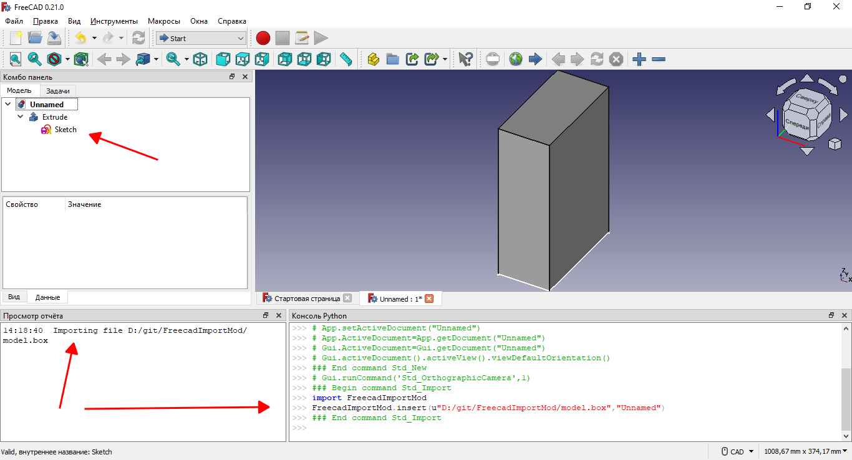Screen dimensions: 852x460
Task: Click the globe website icon
Action: [x=515, y=59]
